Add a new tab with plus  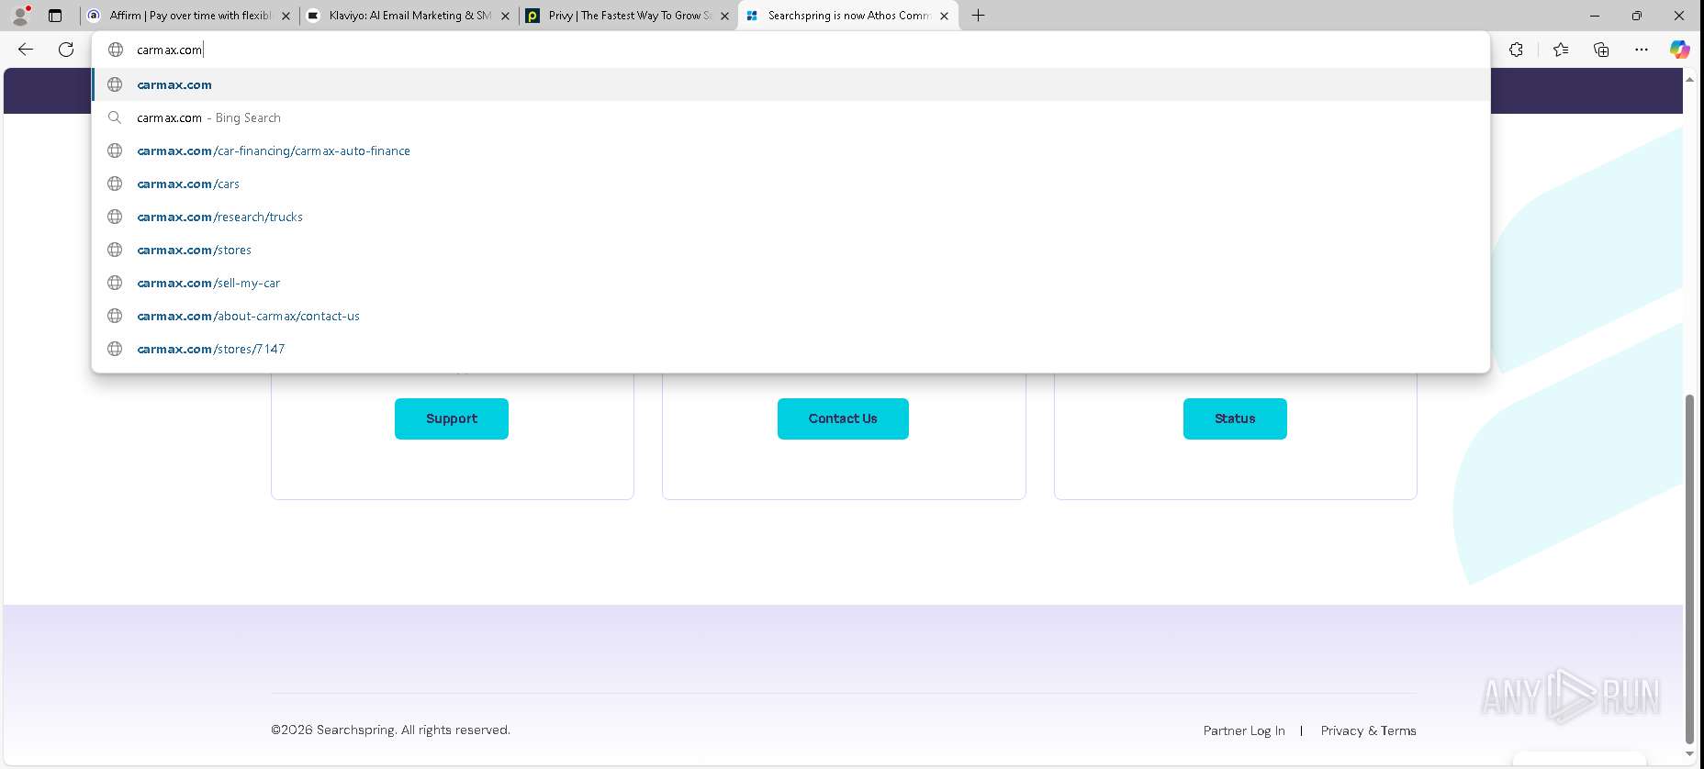tap(979, 16)
